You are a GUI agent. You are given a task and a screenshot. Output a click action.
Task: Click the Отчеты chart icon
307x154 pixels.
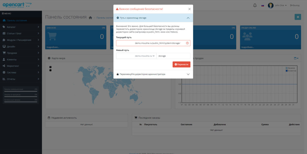(x=4, y=79)
